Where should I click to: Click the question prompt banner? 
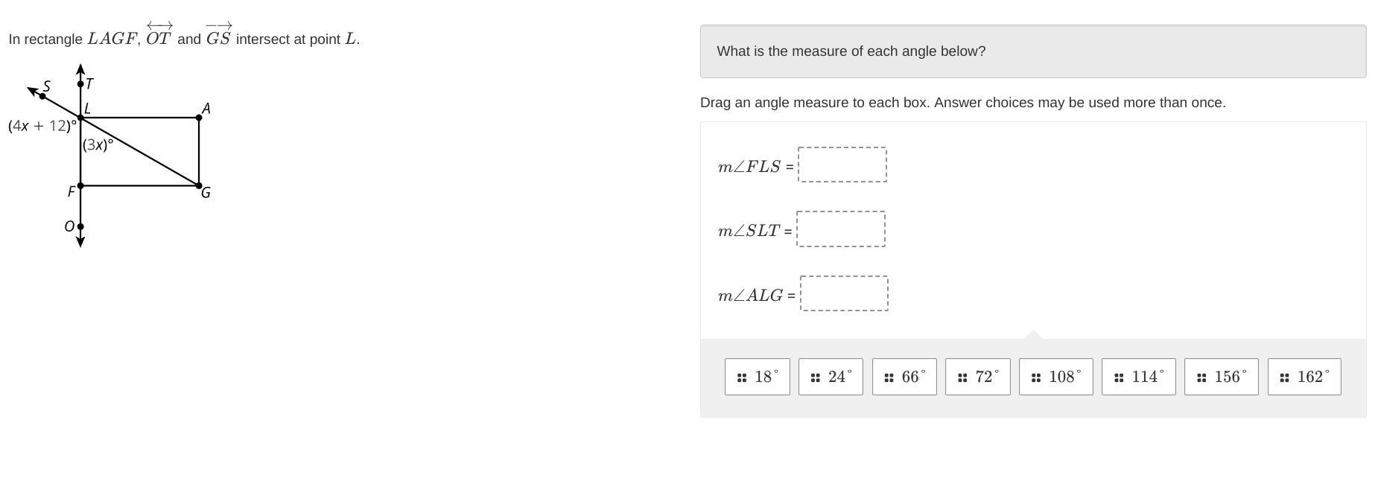tap(1032, 51)
